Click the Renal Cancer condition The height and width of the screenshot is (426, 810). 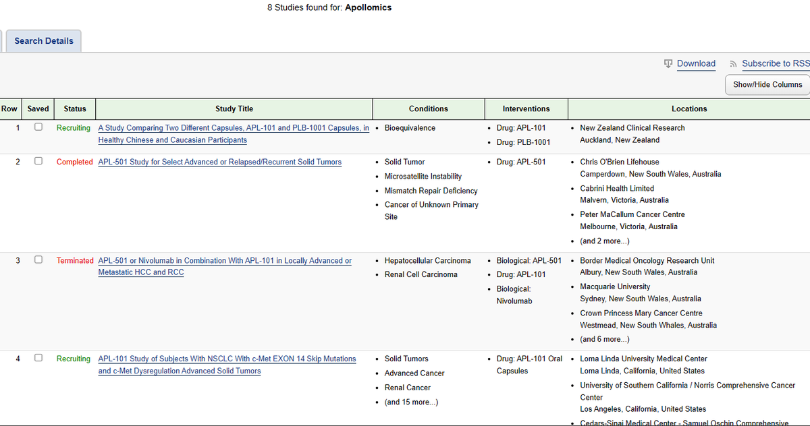pos(407,388)
